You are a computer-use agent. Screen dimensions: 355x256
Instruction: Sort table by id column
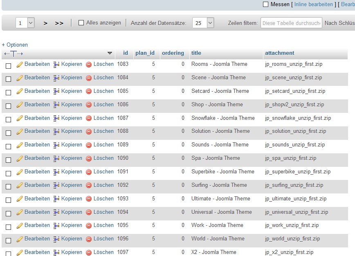(126, 53)
